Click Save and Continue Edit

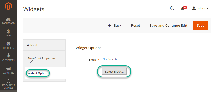point(169,25)
